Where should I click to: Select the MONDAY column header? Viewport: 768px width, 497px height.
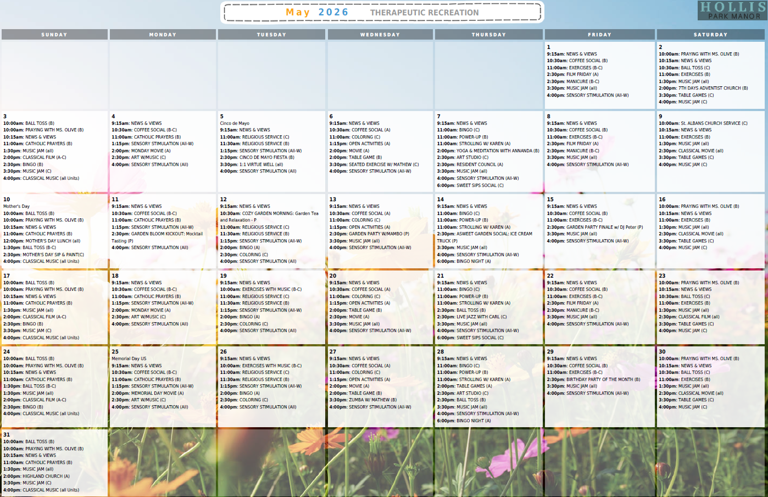coord(163,35)
